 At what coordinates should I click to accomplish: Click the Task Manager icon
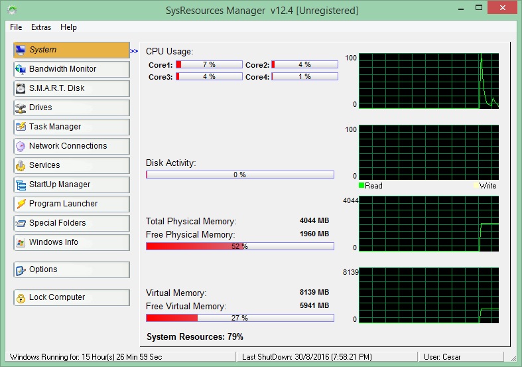tap(21, 127)
